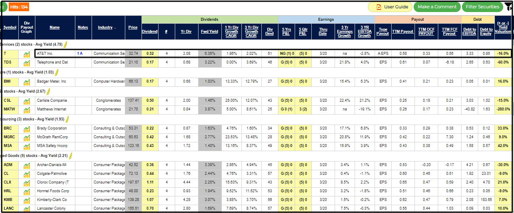Image resolution: width=514 pixels, height=213 pixels.
Task: Sort by Industry column header
Action: [105, 27]
